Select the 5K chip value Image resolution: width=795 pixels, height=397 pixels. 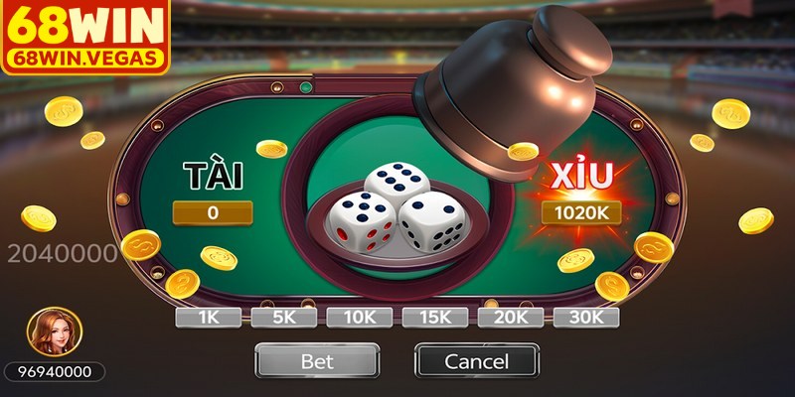284,318
